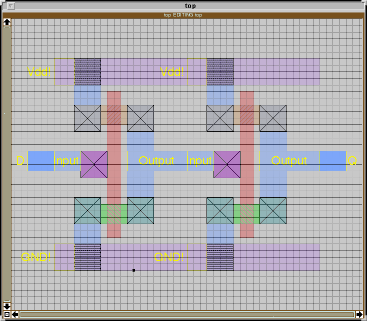Select second inverter's NMOS gate on green diffusion
Image resolution: width=367 pixels, height=321 pixels.
click(246, 214)
